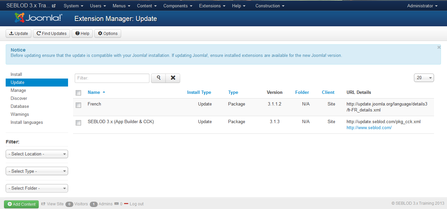Open the Select Location dropdown
447x209 pixels.
point(37,154)
